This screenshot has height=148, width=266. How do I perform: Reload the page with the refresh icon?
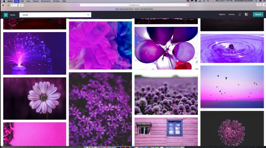187,5
